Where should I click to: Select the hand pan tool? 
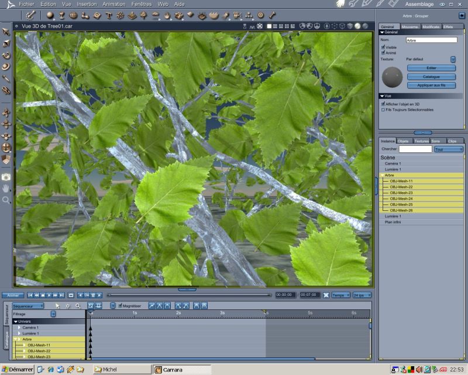6,189
